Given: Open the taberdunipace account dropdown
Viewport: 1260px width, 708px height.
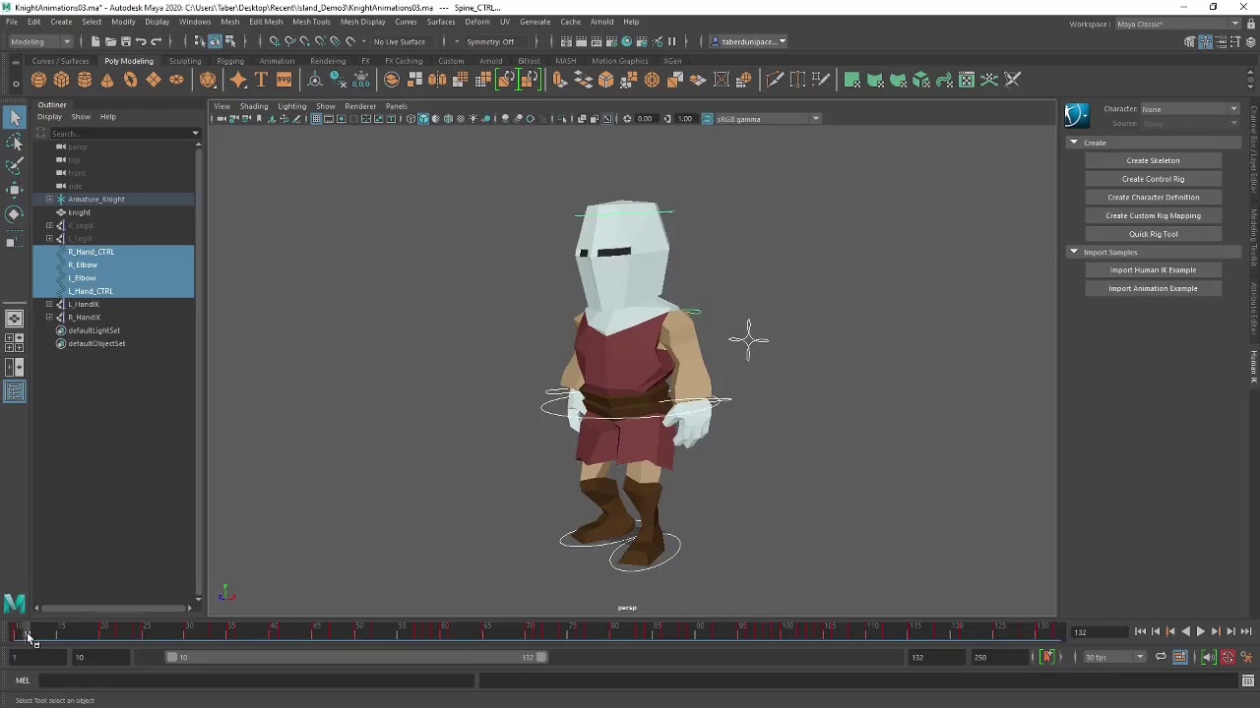Looking at the screenshot, I should [x=750, y=41].
